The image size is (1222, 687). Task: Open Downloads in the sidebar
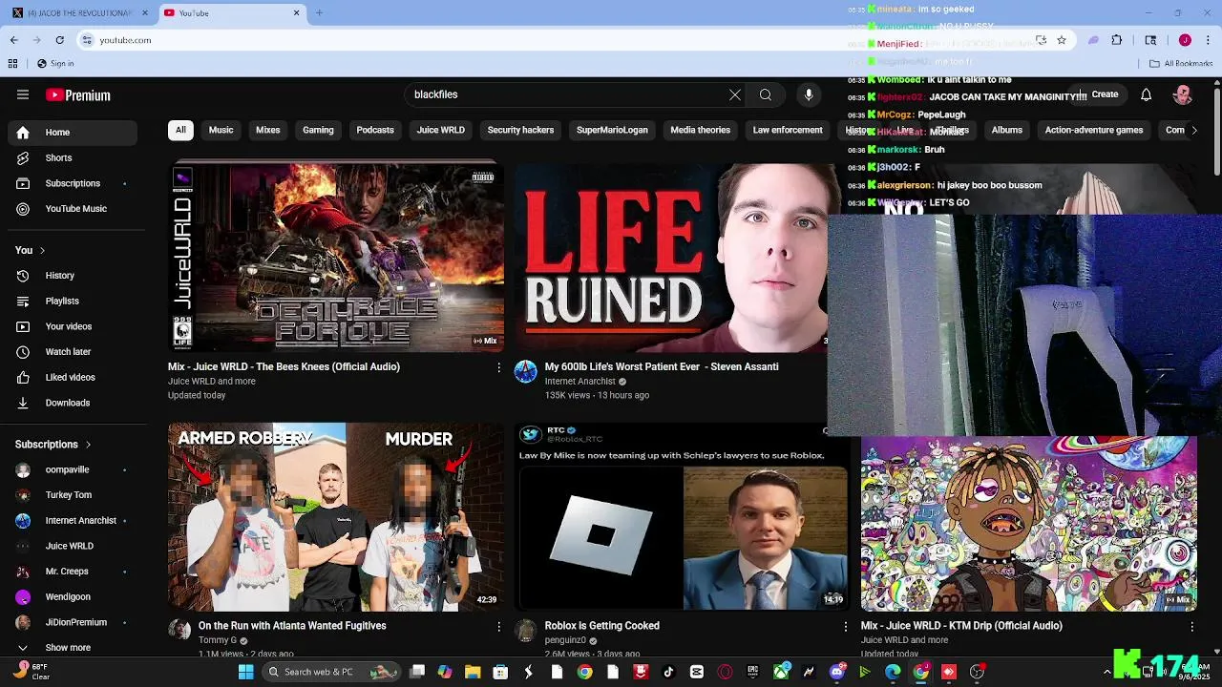73,403
